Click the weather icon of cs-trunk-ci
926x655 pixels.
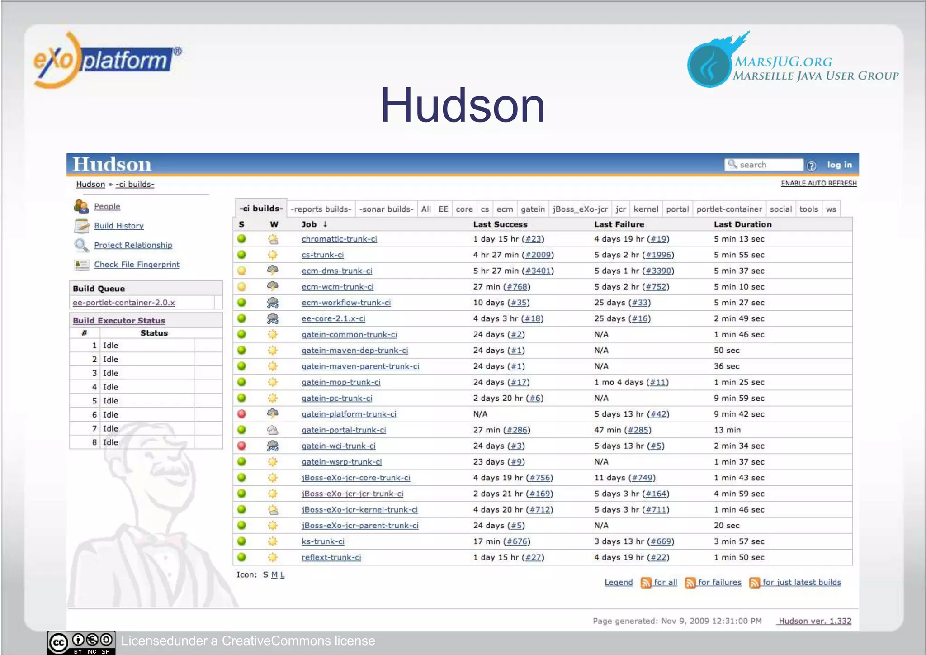[273, 255]
